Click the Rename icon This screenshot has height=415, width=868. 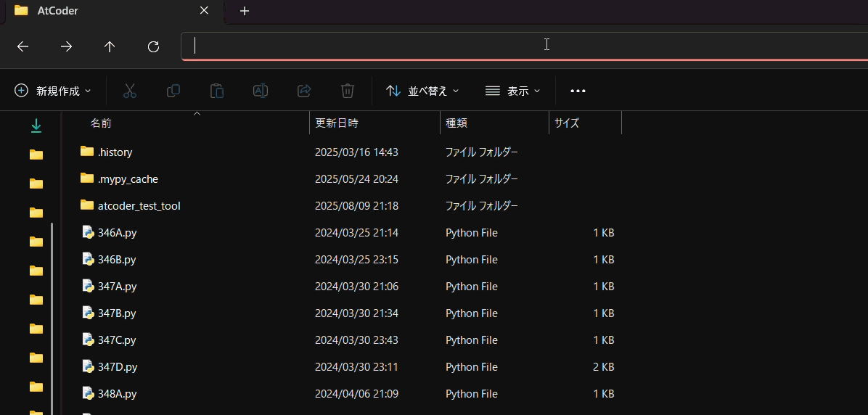click(x=261, y=91)
